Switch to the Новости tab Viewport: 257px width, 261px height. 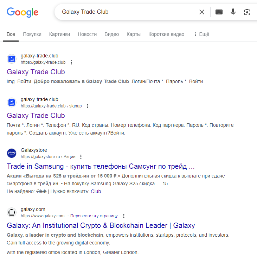87,34
